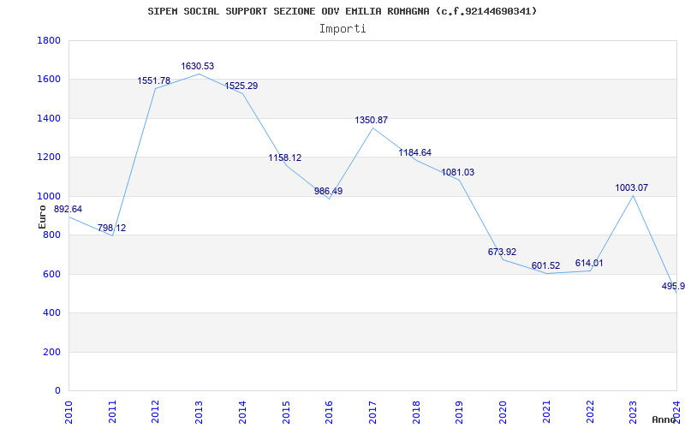Image resolution: width=685 pixels, height=428 pixels.
Task: Click the 1600 y-axis tick label
Action: click(x=49, y=80)
